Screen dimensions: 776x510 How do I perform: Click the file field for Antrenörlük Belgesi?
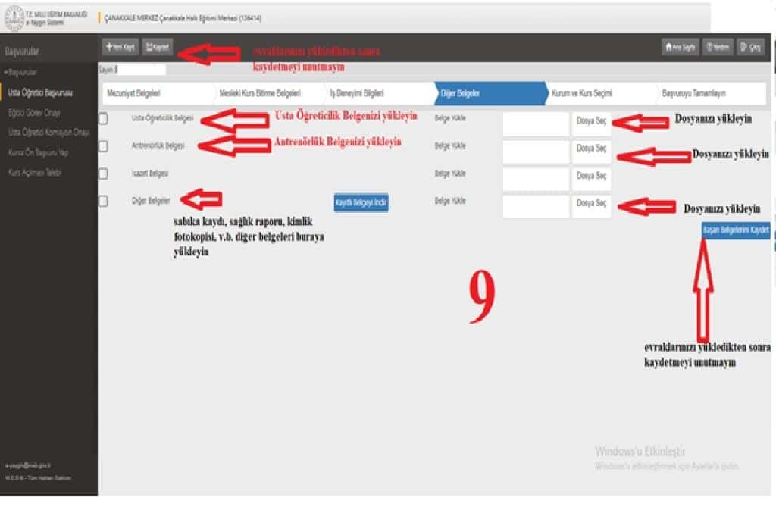click(x=535, y=152)
